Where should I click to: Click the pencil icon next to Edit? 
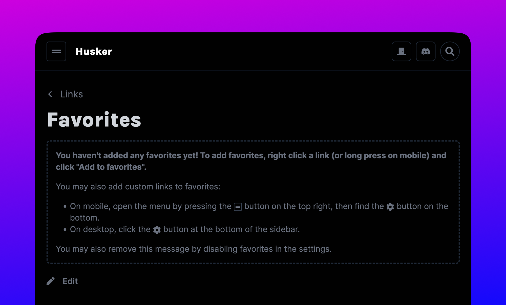click(x=51, y=281)
